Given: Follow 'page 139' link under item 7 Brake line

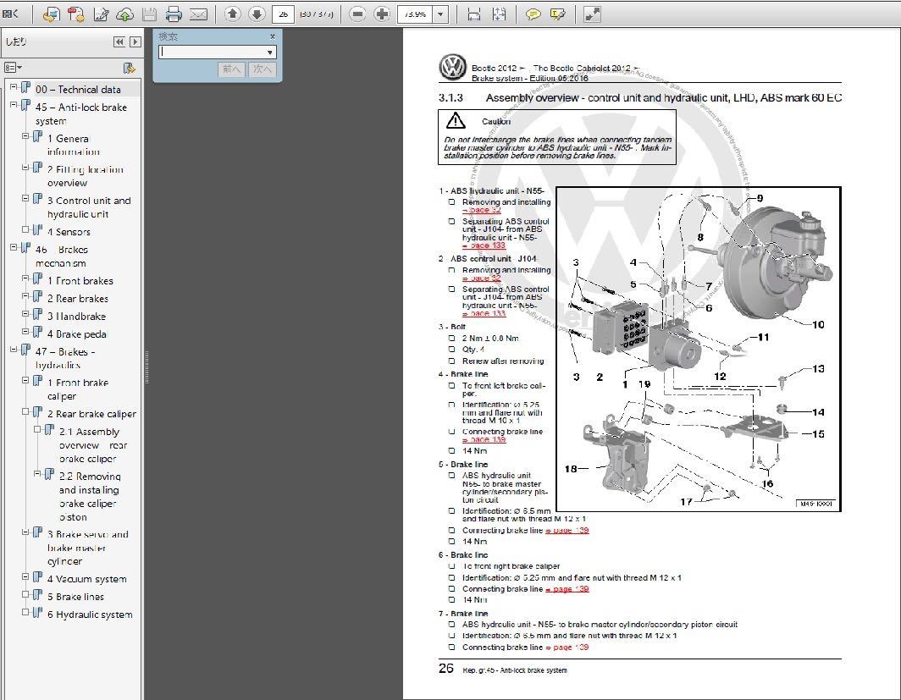Looking at the screenshot, I should point(567,648).
